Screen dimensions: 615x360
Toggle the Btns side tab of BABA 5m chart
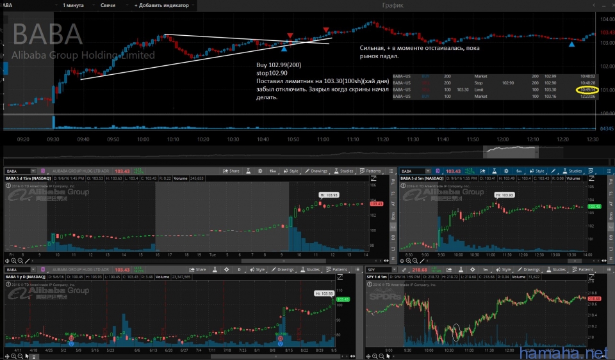[611, 215]
